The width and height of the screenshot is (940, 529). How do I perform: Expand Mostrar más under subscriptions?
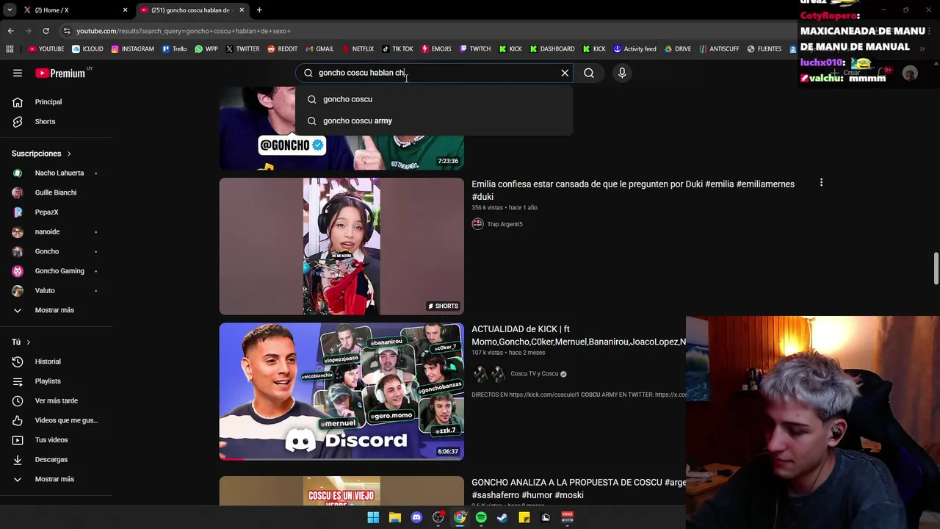pyautogui.click(x=54, y=310)
